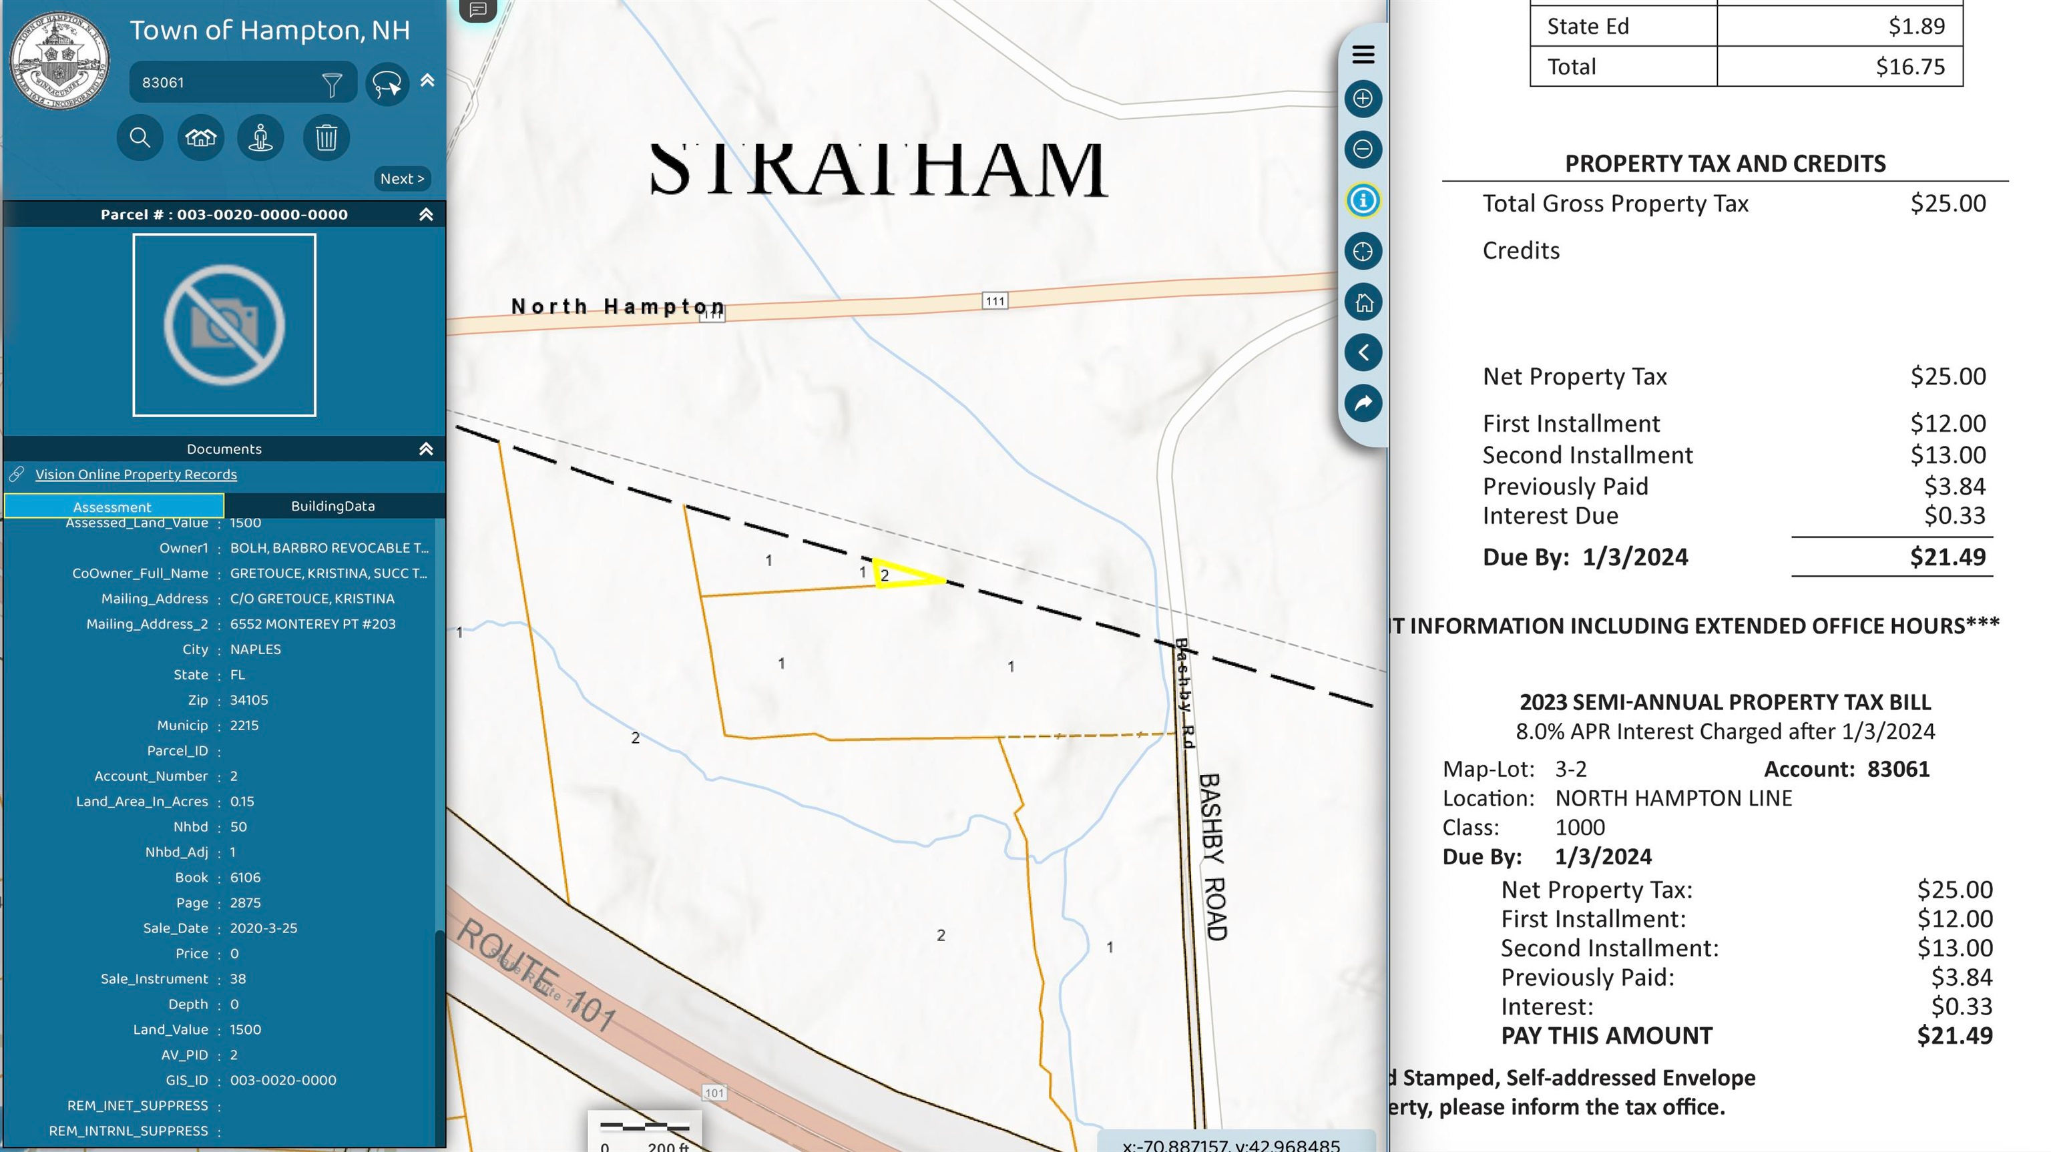This screenshot has width=2051, height=1152.
Task: Collapse the Parcel # 003-0020-0000-0000 section
Action: click(426, 214)
